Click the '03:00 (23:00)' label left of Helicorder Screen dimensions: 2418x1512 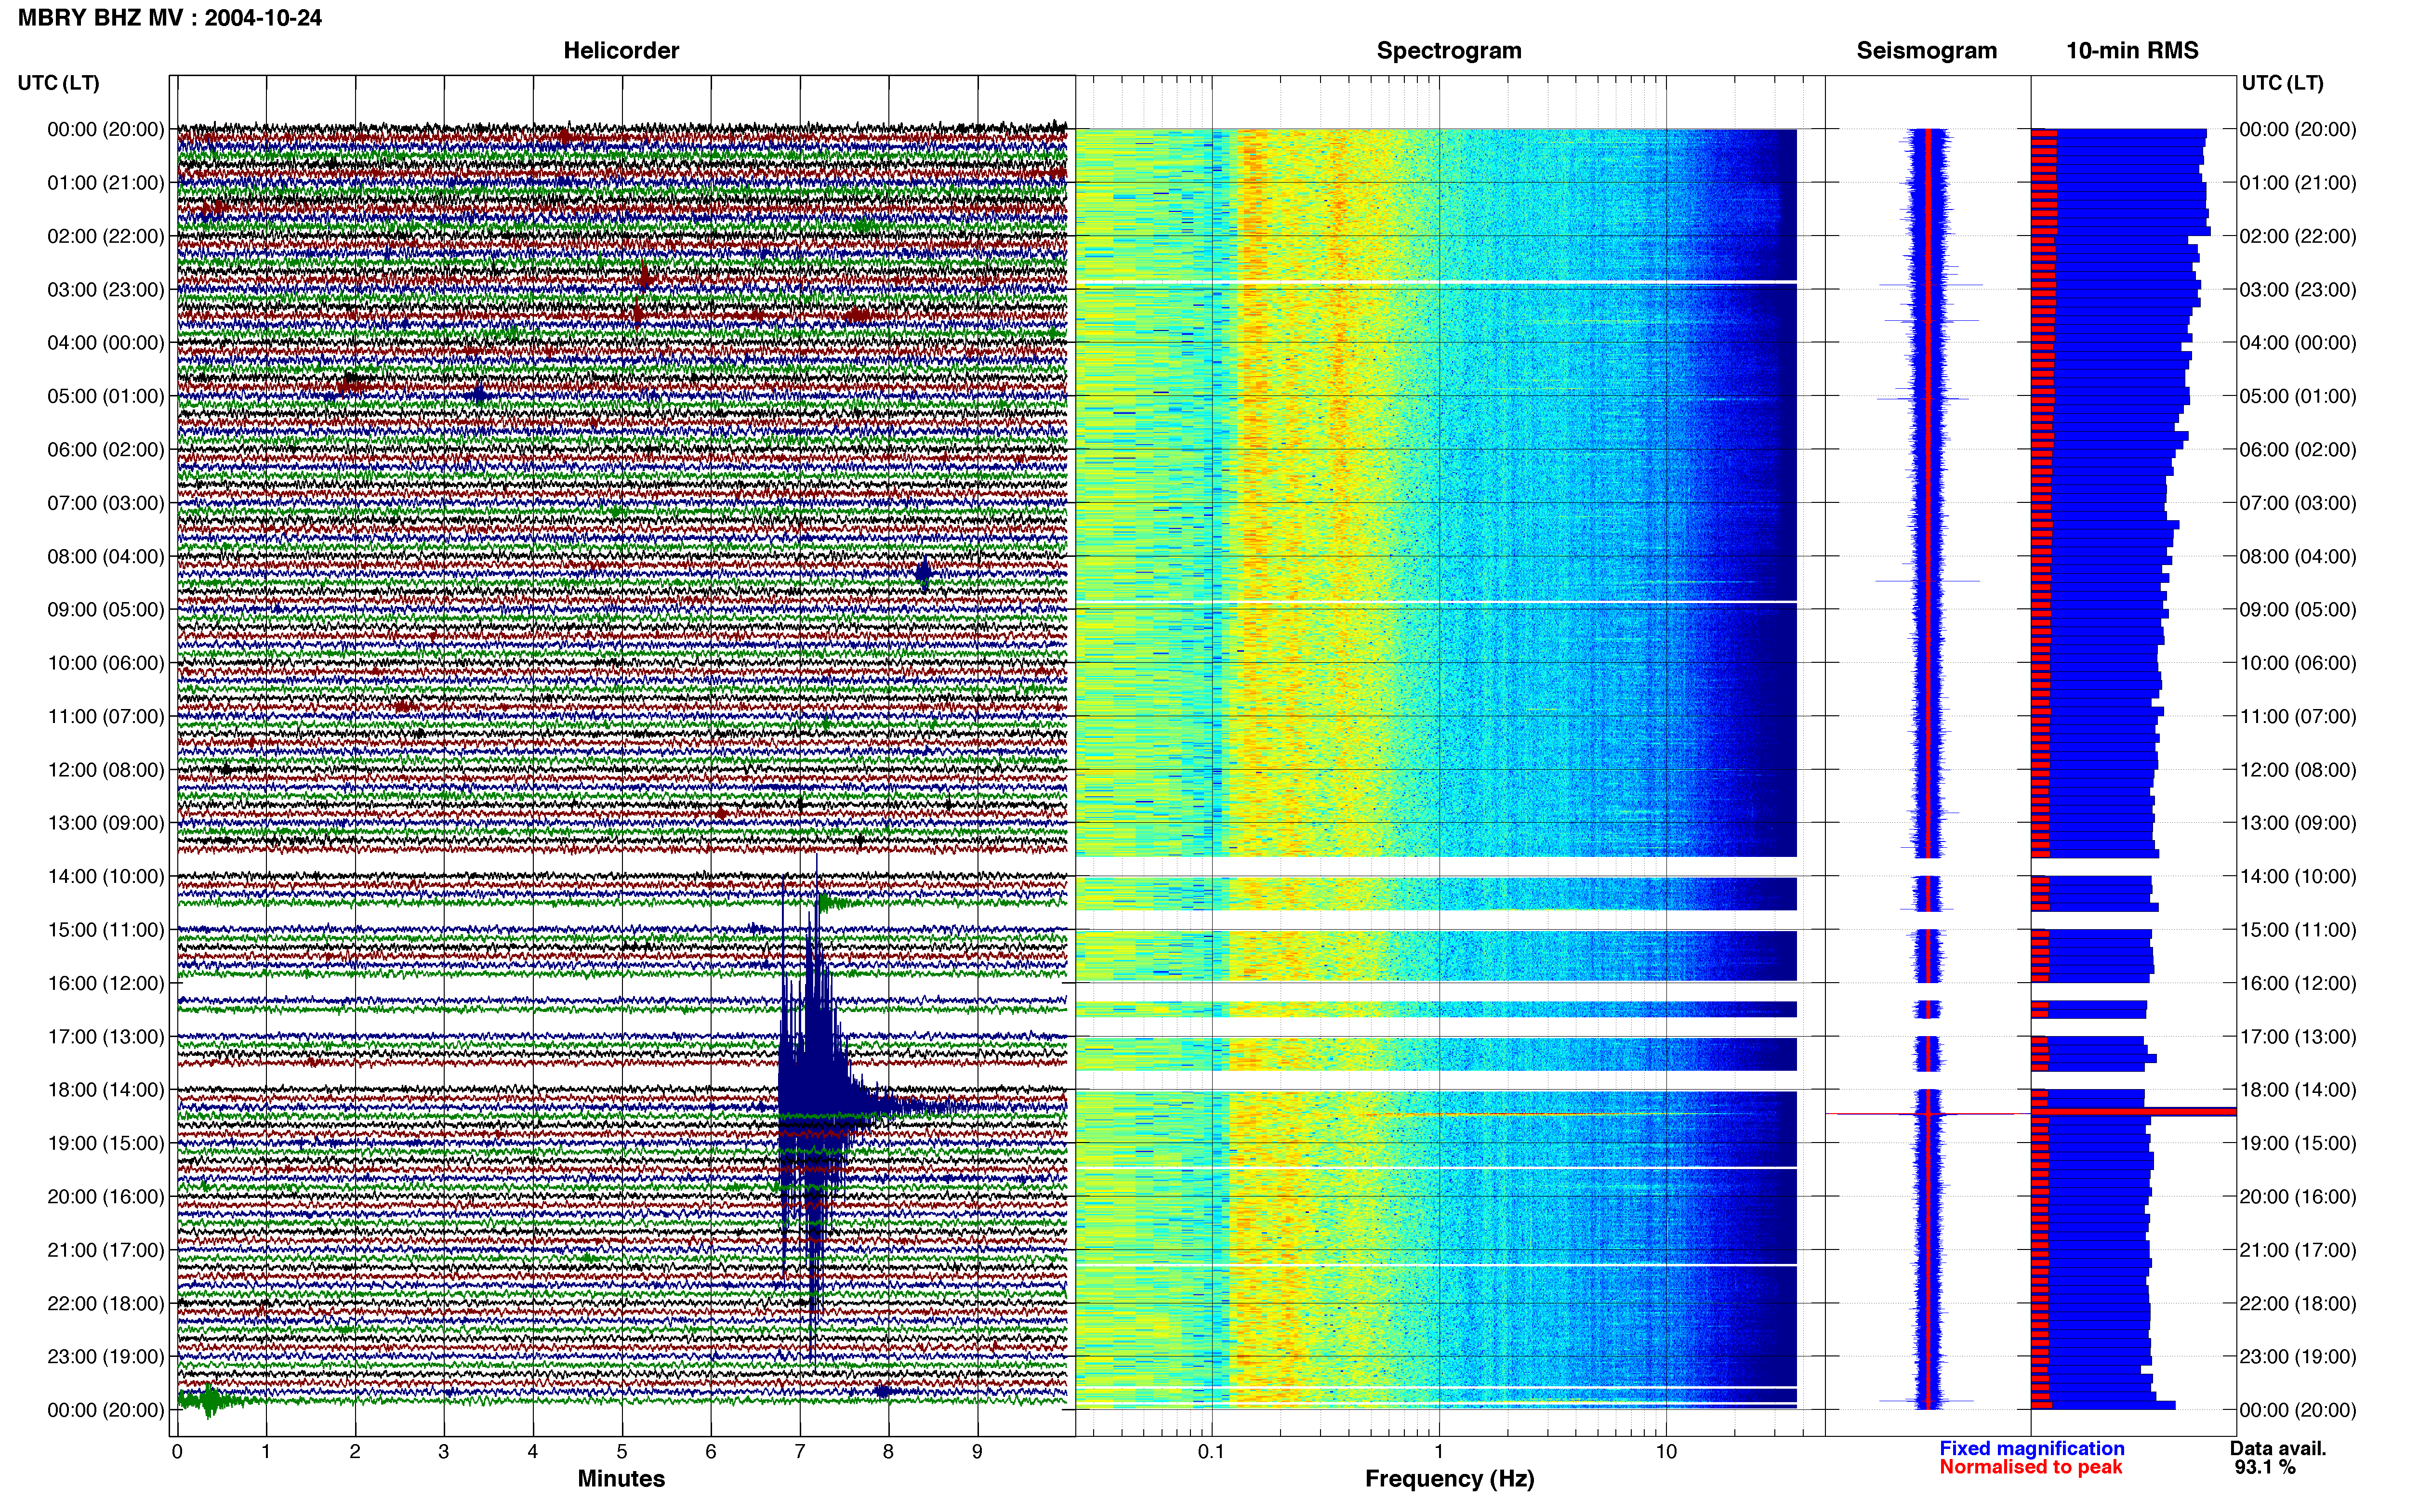click(x=106, y=290)
